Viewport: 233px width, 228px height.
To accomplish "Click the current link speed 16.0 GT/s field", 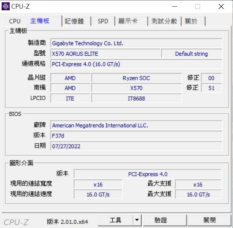I will tap(98, 195).
